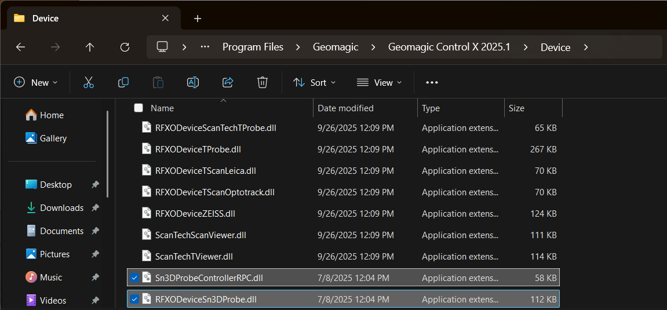
Task: Click the ScanTechTViewer.dll file icon
Action: coord(147,257)
